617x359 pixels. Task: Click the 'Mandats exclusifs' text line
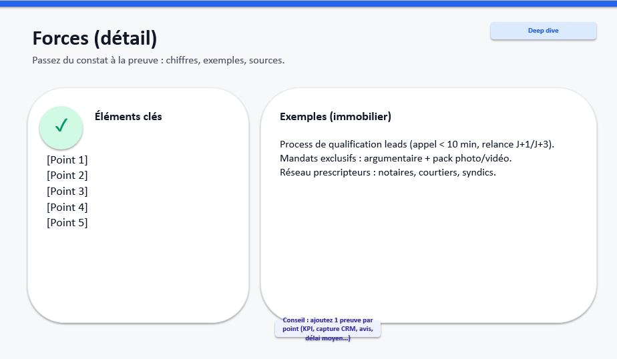[x=395, y=159]
